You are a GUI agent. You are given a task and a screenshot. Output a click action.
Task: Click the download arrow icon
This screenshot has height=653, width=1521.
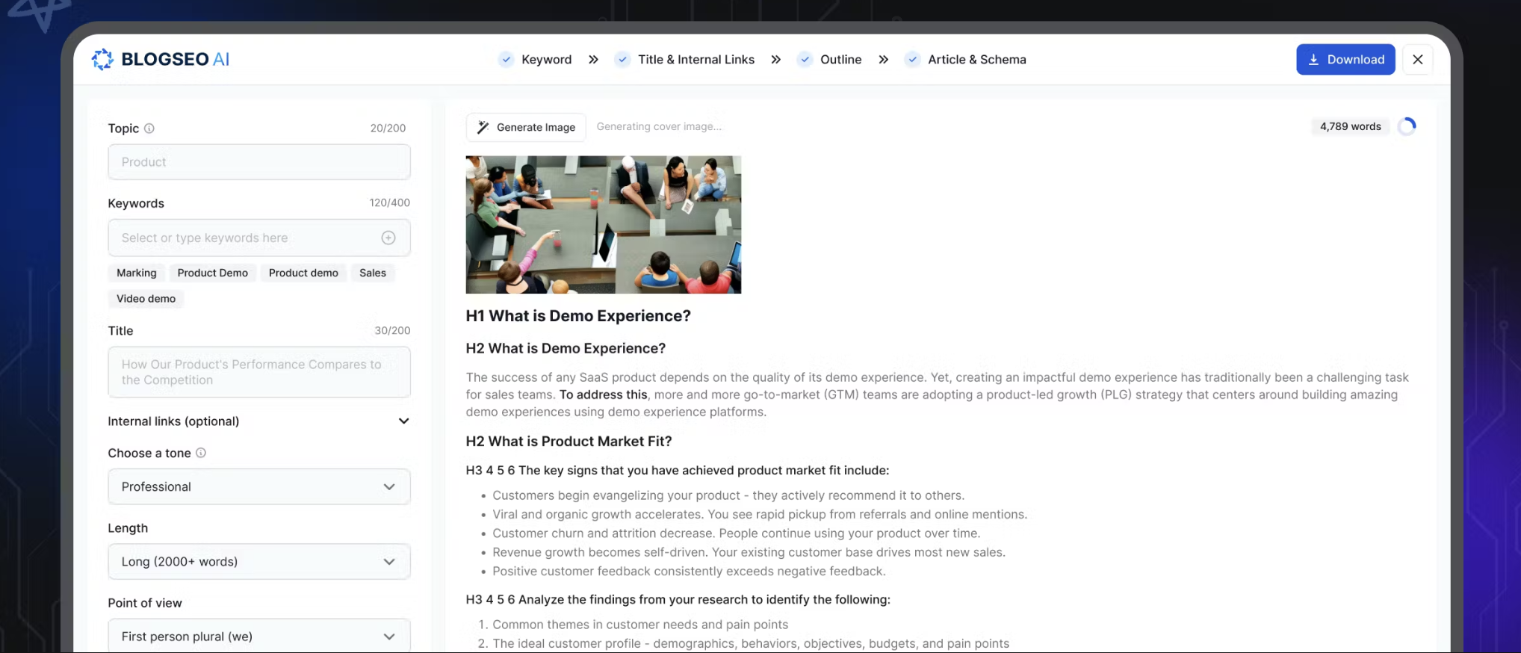pyautogui.click(x=1313, y=59)
